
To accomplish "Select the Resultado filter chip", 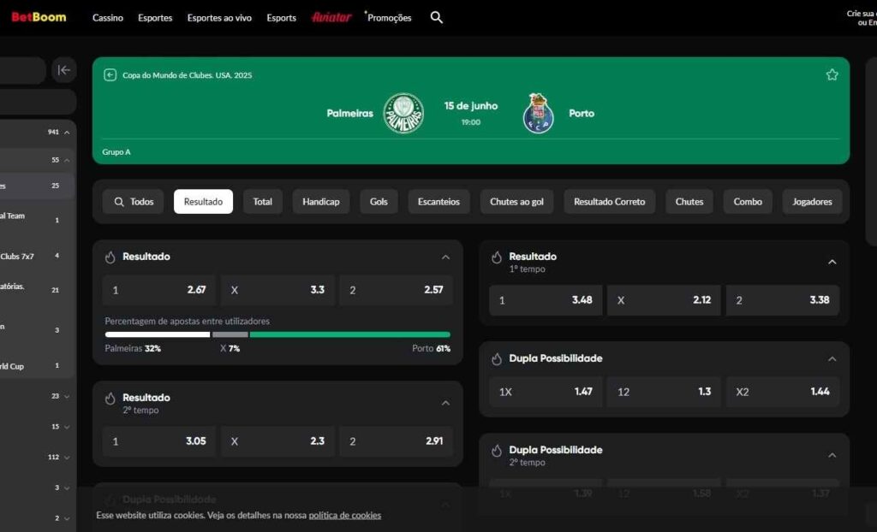I will [x=203, y=201].
